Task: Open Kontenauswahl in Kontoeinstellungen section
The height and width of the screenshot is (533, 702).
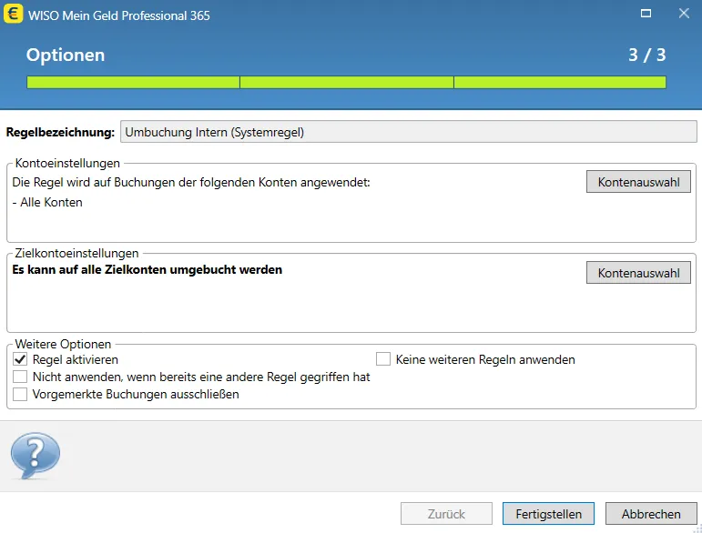Action: (x=638, y=182)
